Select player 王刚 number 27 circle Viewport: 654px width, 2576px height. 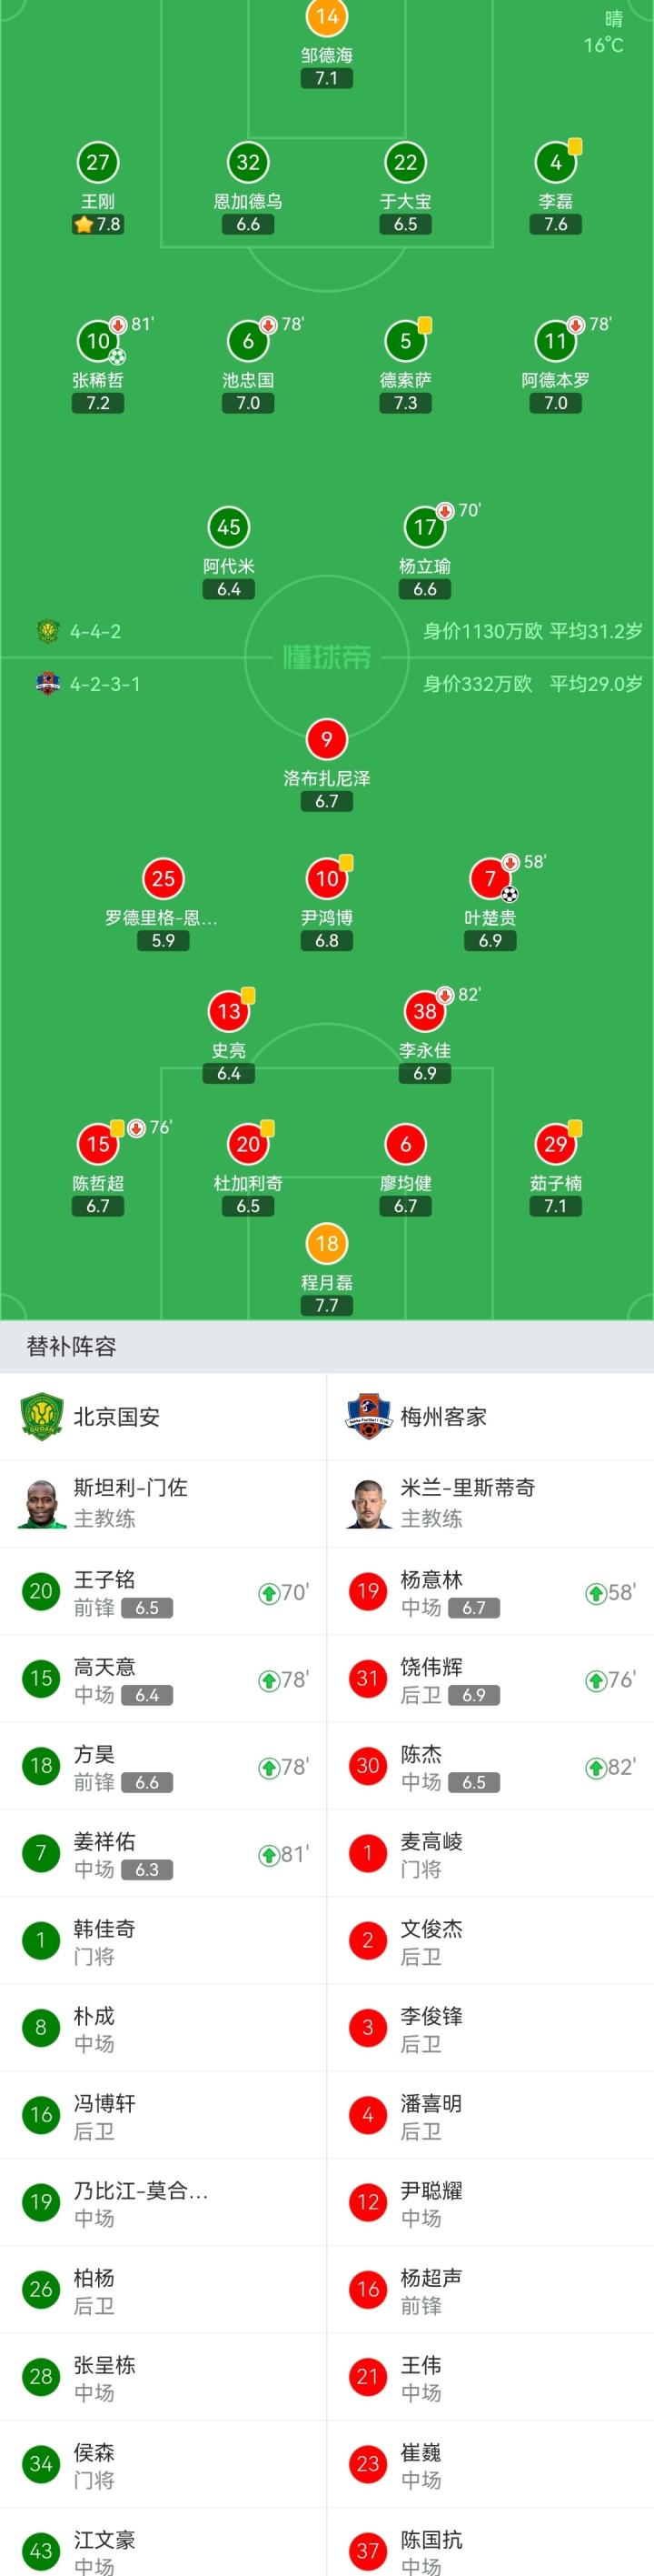98,163
